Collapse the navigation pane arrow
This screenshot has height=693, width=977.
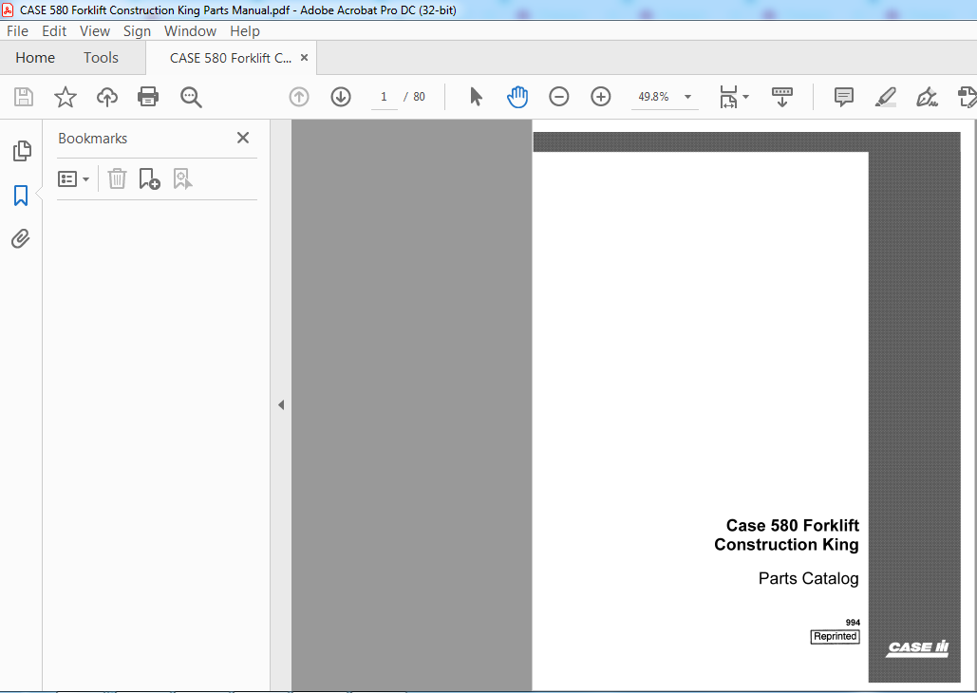pos(281,405)
